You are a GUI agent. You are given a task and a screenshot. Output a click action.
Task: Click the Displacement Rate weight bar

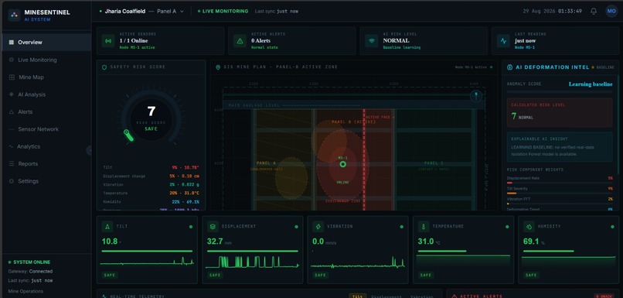(560, 183)
